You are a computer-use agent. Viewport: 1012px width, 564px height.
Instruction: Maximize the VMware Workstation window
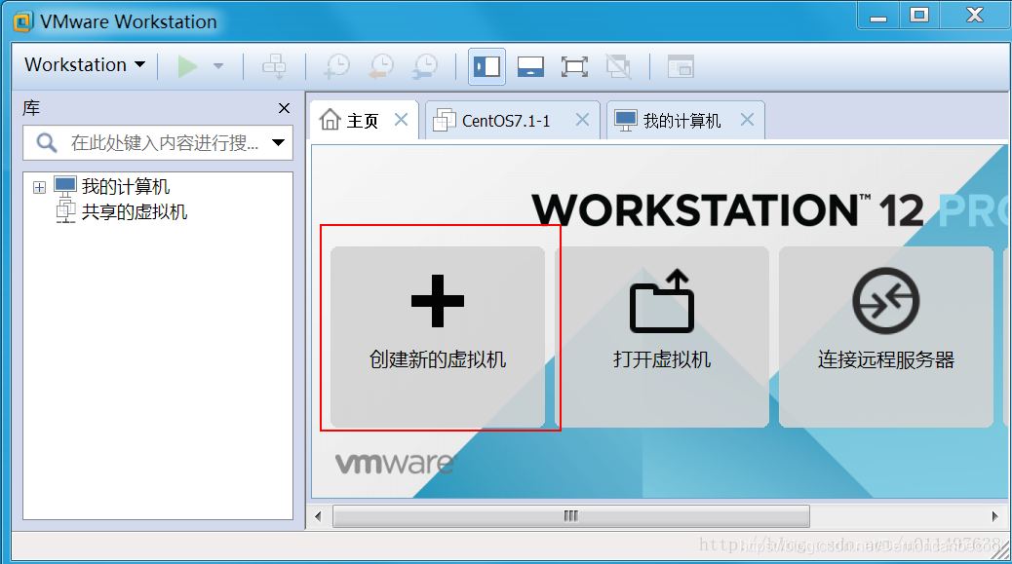pyautogui.click(x=919, y=15)
